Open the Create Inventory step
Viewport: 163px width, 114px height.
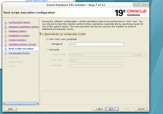click(17, 40)
